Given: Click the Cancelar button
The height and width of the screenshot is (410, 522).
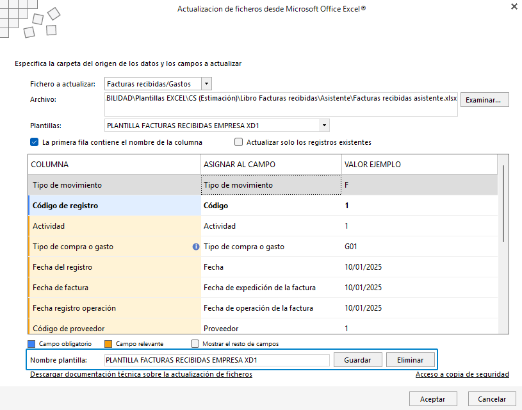Looking at the screenshot, I should (492, 399).
